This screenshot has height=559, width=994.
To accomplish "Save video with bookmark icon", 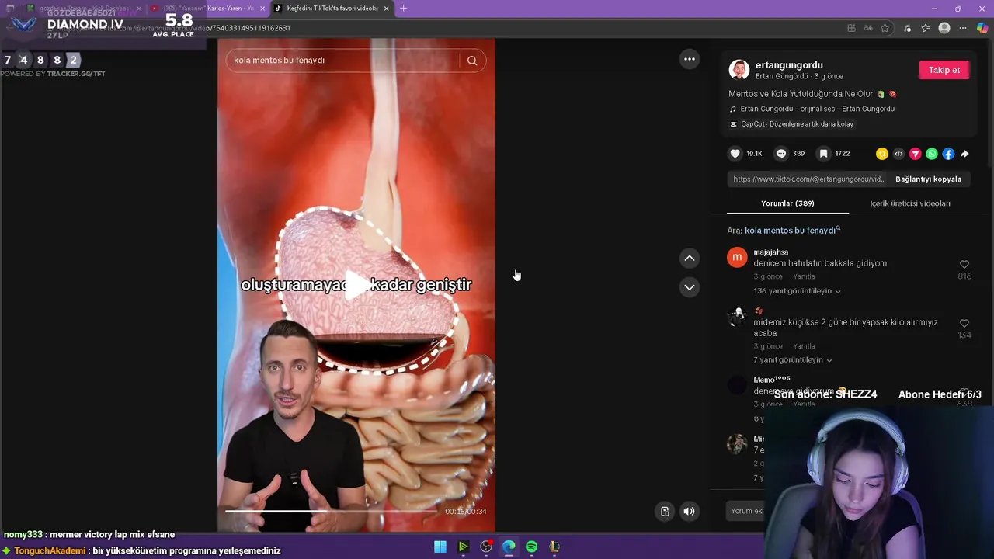I will pyautogui.click(x=824, y=154).
